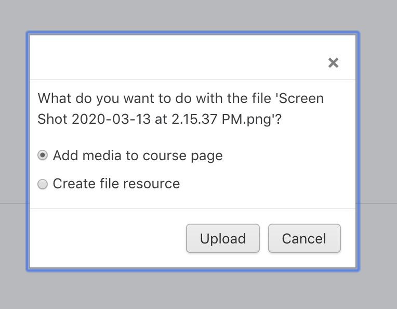The image size is (397, 309).
Task: Click the Upload button
Action: click(223, 238)
